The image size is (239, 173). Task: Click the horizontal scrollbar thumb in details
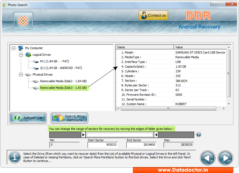click(168, 108)
